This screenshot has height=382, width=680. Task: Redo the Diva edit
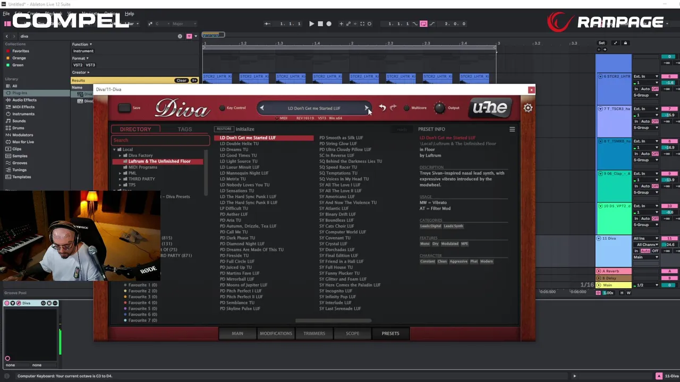393,108
